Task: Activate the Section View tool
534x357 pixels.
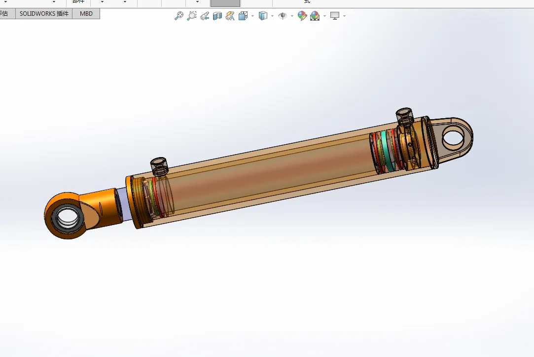Action: click(217, 16)
